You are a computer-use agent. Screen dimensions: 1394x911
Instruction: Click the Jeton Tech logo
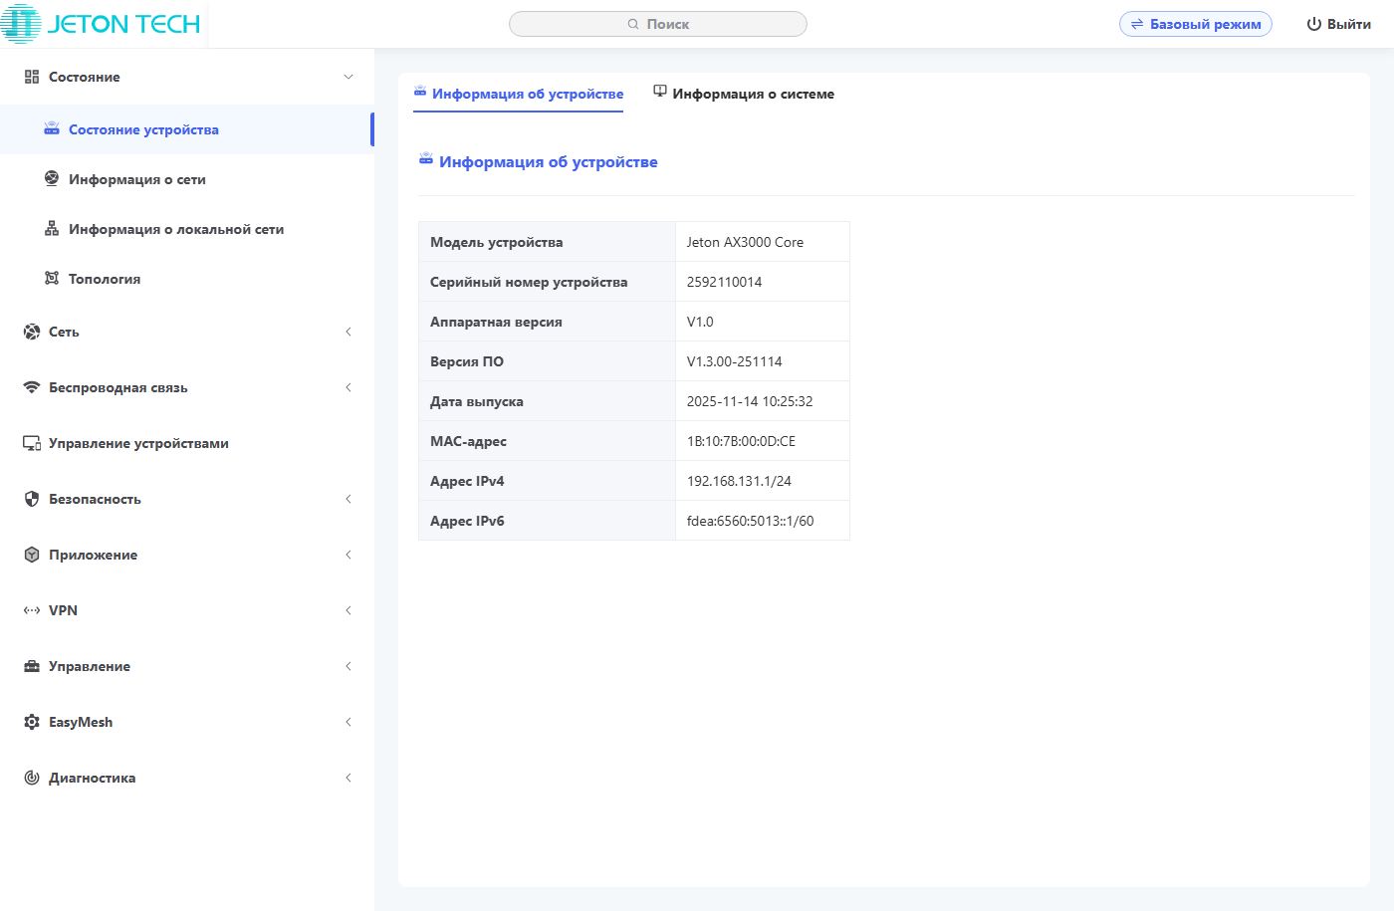click(102, 24)
